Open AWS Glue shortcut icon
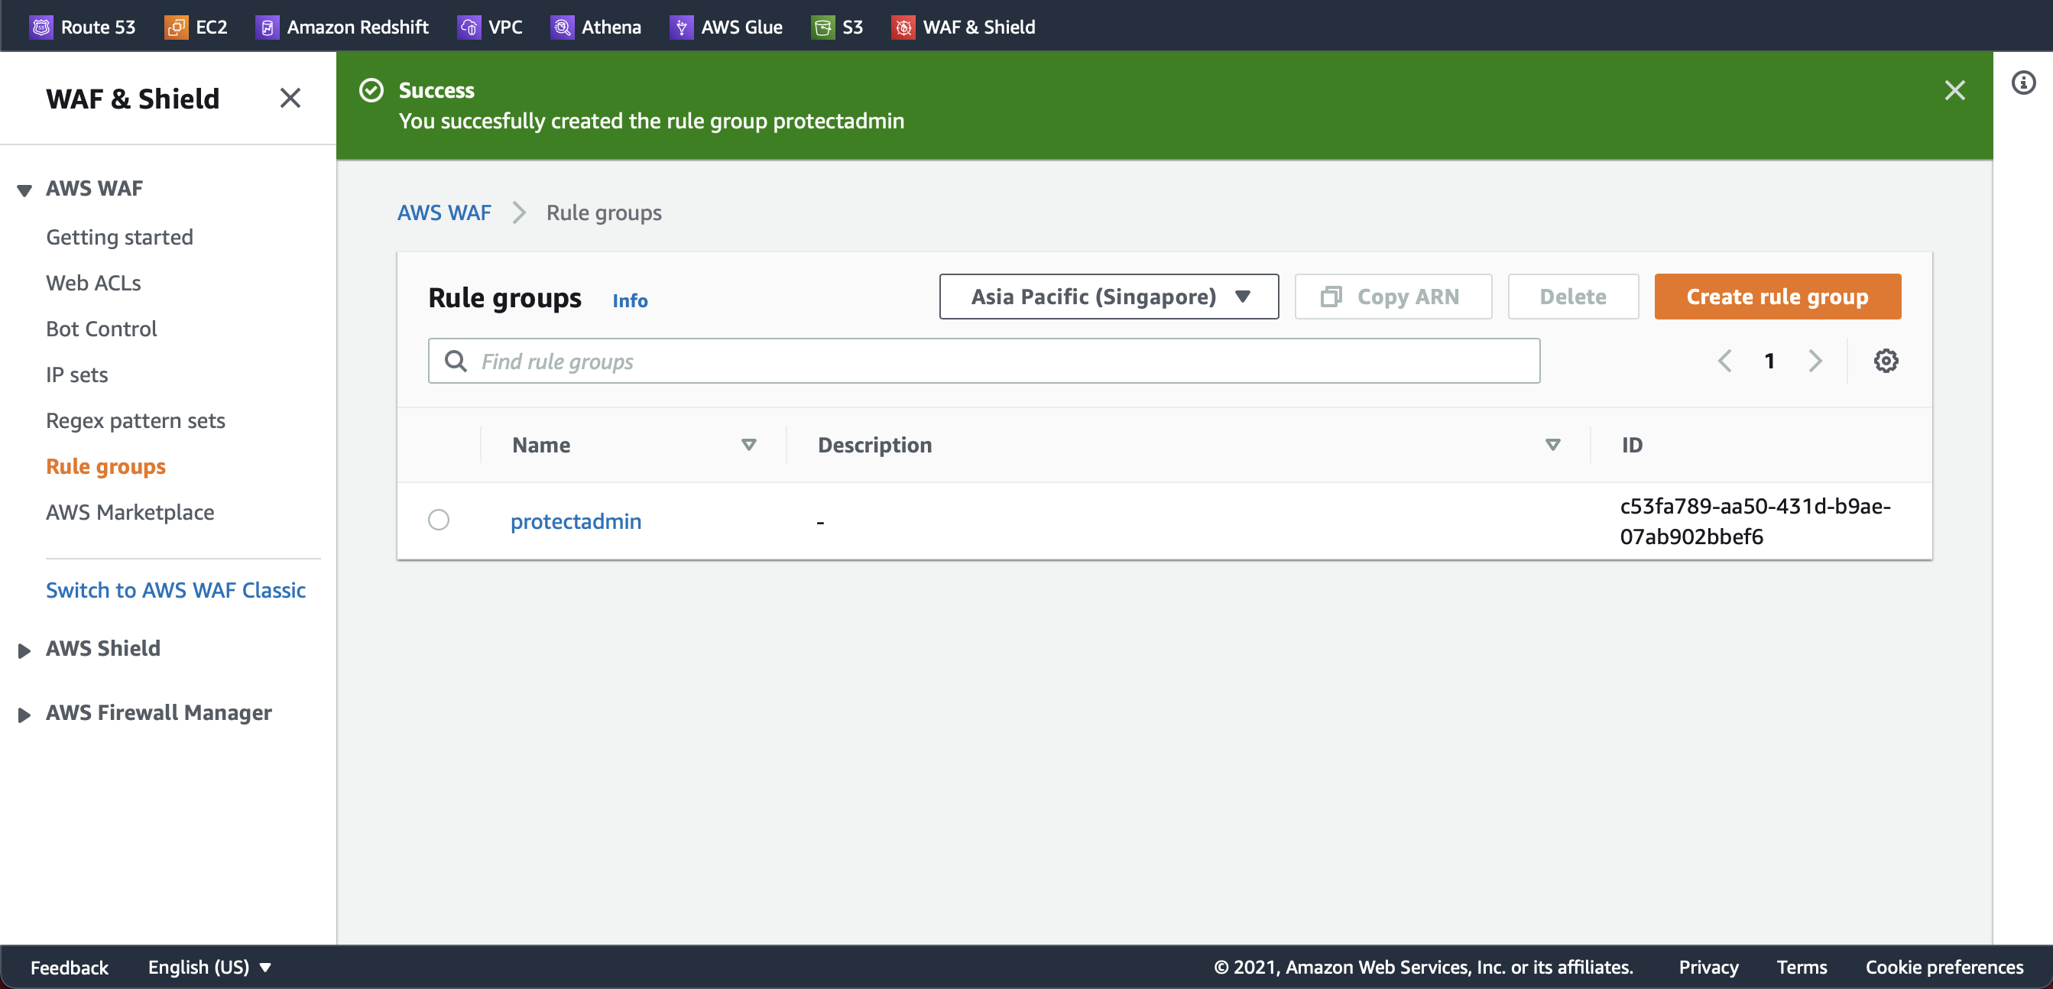This screenshot has height=989, width=2053. (x=680, y=27)
